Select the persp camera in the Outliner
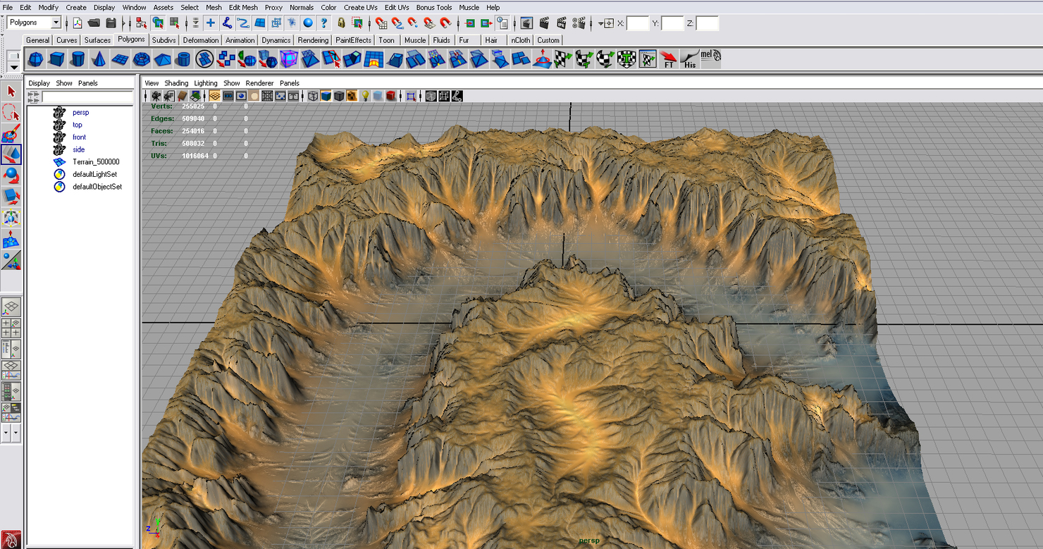This screenshot has width=1043, height=549. (80, 112)
